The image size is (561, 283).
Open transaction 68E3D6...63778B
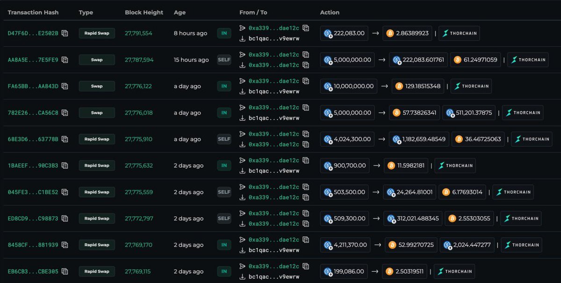33,139
